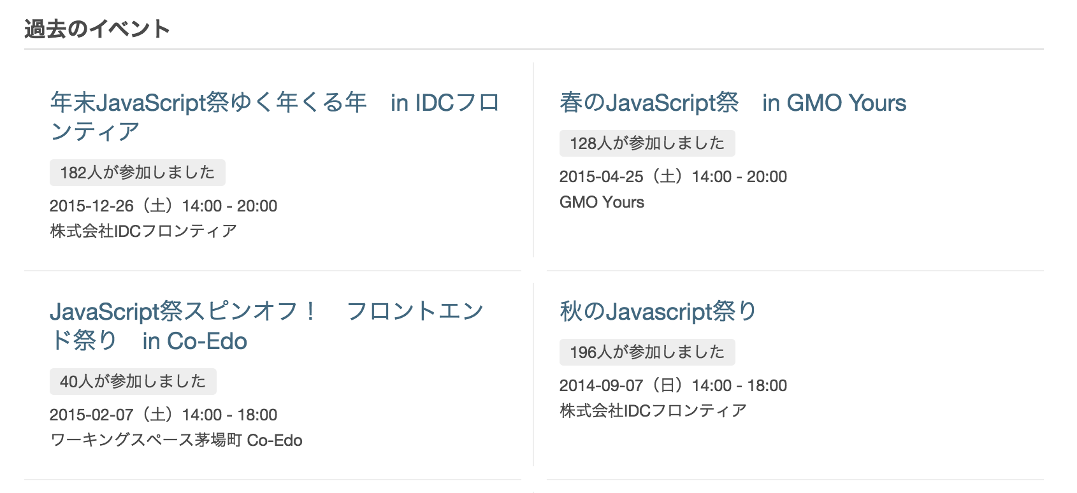This screenshot has height=493, width=1077.
Task: Click the GMO Yours venue text
Action: tap(602, 202)
